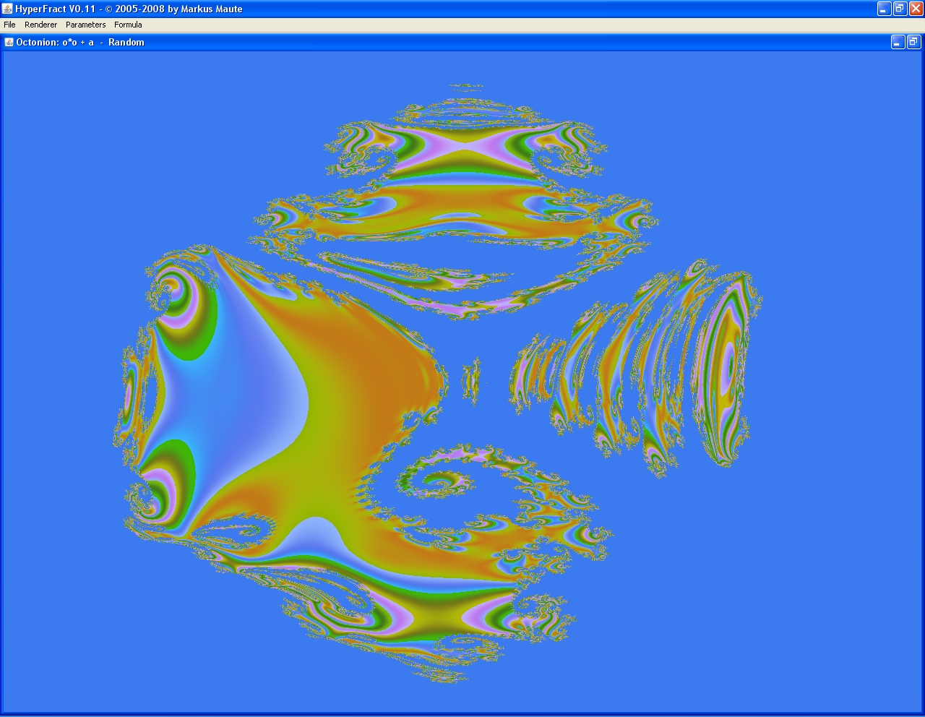Click the spiral center below the fractal middle
This screenshot has height=717, width=925.
pos(439,481)
